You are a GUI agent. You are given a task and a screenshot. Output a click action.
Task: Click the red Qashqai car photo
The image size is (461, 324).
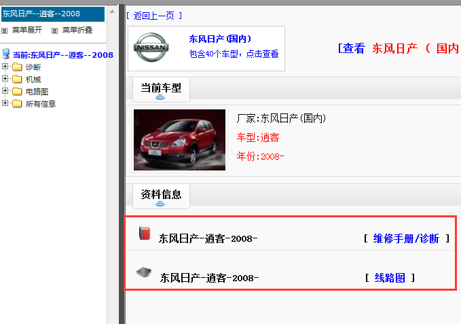coord(180,140)
